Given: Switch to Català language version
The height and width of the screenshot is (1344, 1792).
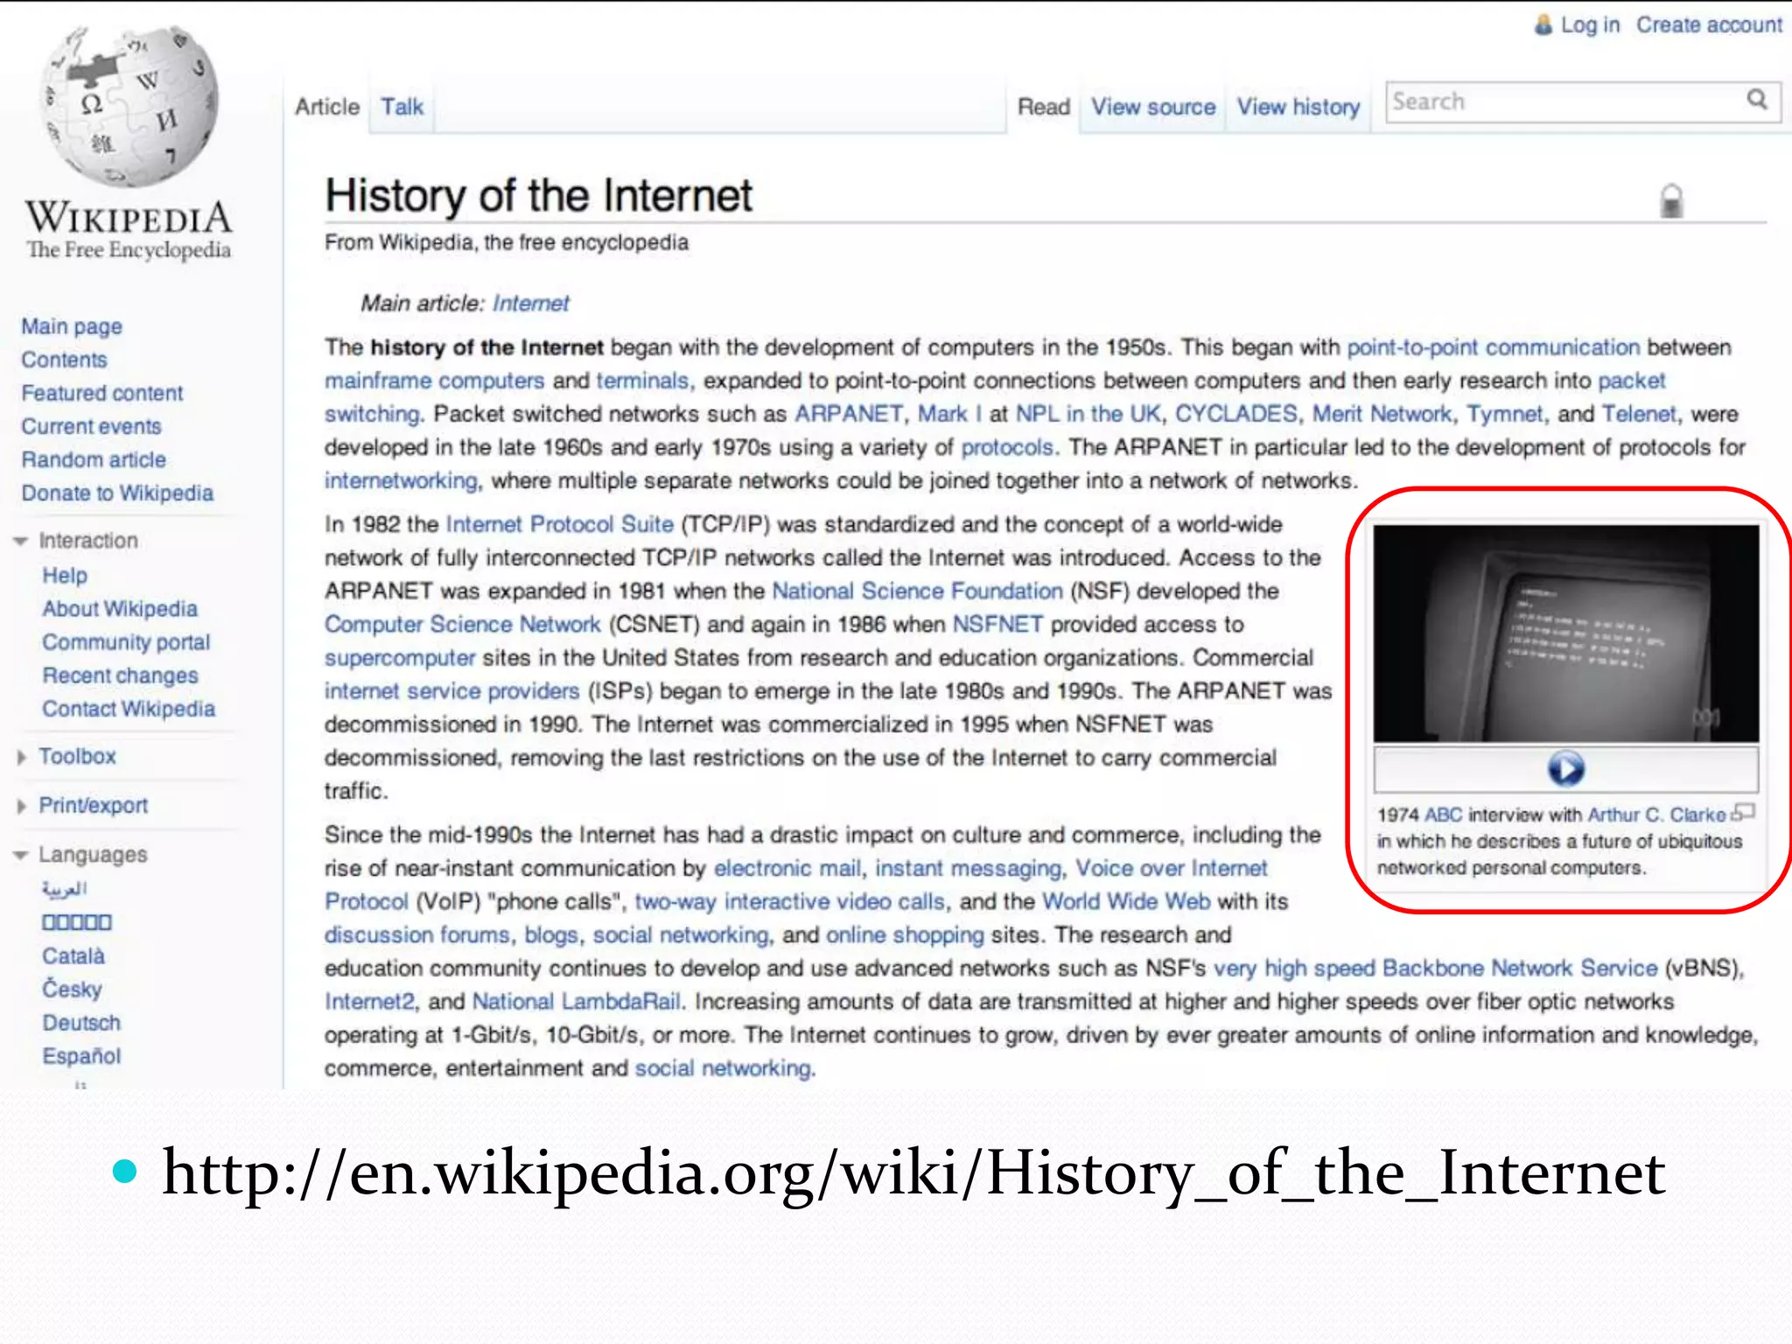Looking at the screenshot, I should 73,955.
